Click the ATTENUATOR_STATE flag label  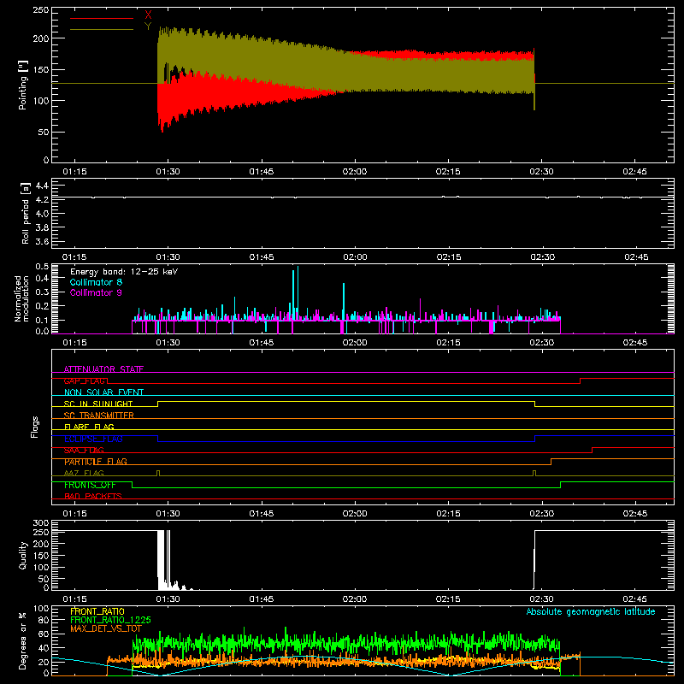tap(103, 369)
